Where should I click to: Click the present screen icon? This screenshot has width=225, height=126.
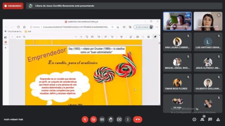(x=119, y=119)
